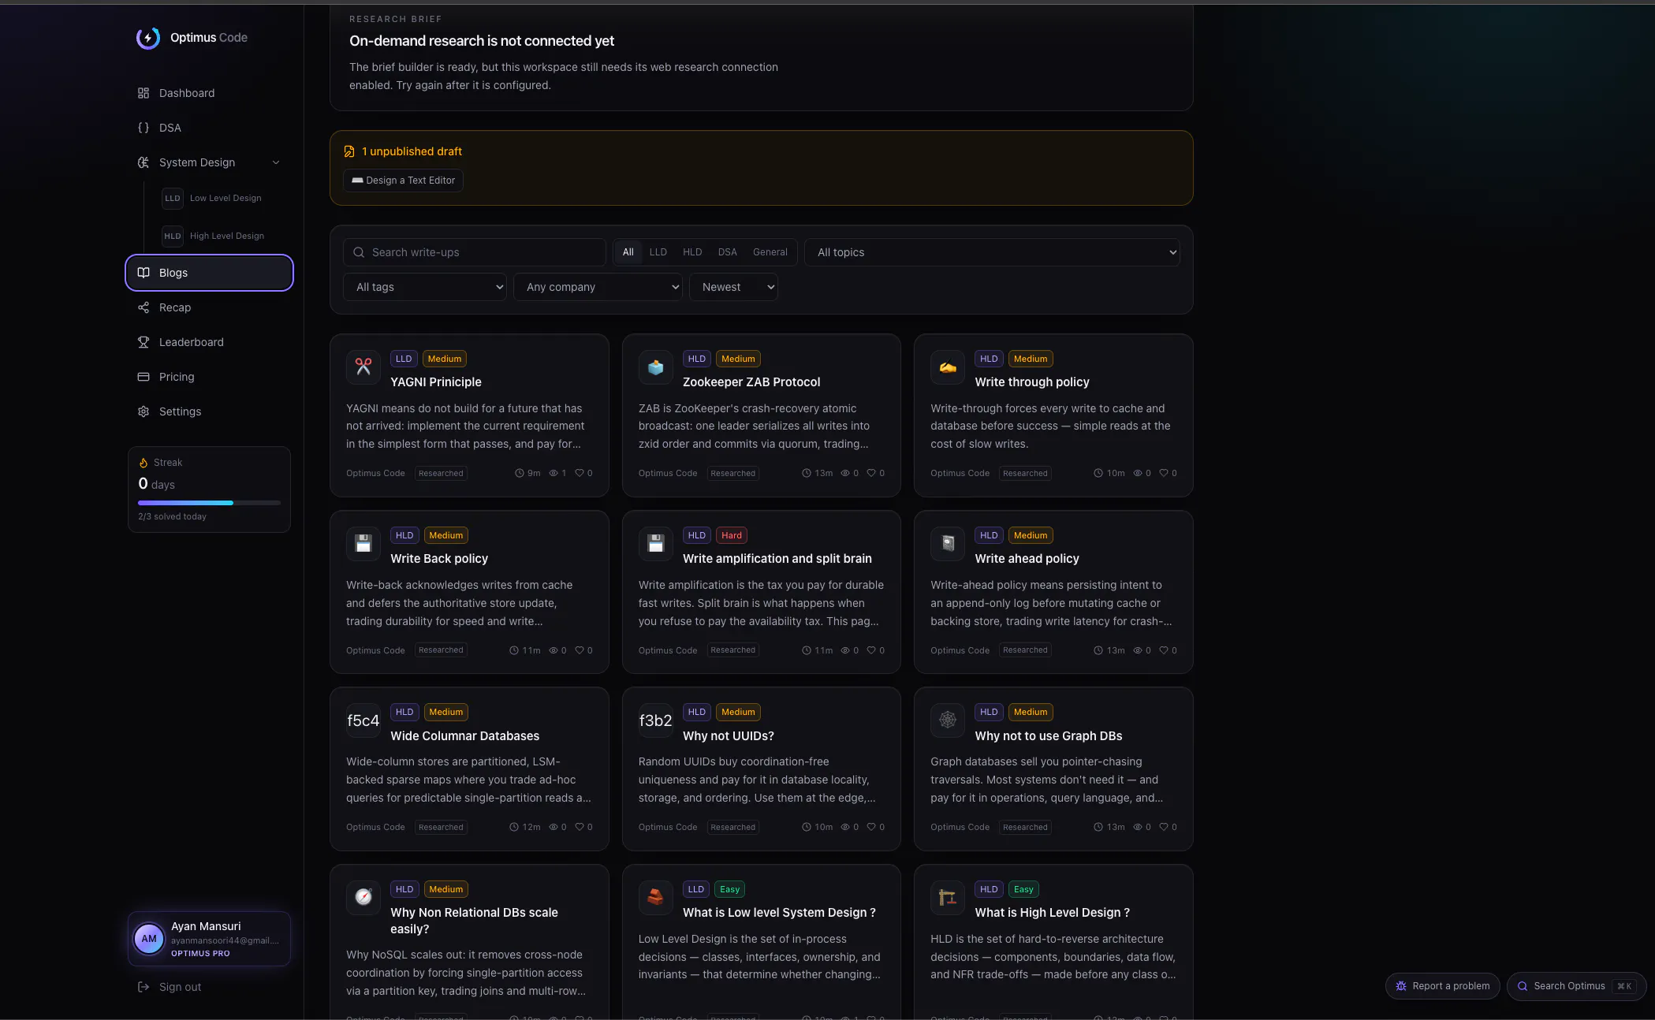Click the f3b2 icon on Why not UUIDs
The image size is (1655, 1020).
pyautogui.click(x=655, y=720)
